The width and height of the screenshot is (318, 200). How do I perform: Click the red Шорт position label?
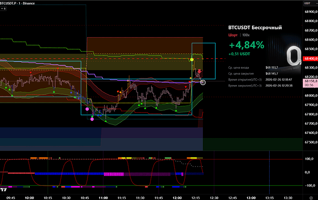[x=233, y=35]
